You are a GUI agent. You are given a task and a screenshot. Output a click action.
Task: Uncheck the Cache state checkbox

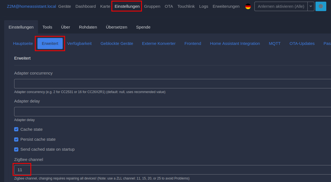16,129
